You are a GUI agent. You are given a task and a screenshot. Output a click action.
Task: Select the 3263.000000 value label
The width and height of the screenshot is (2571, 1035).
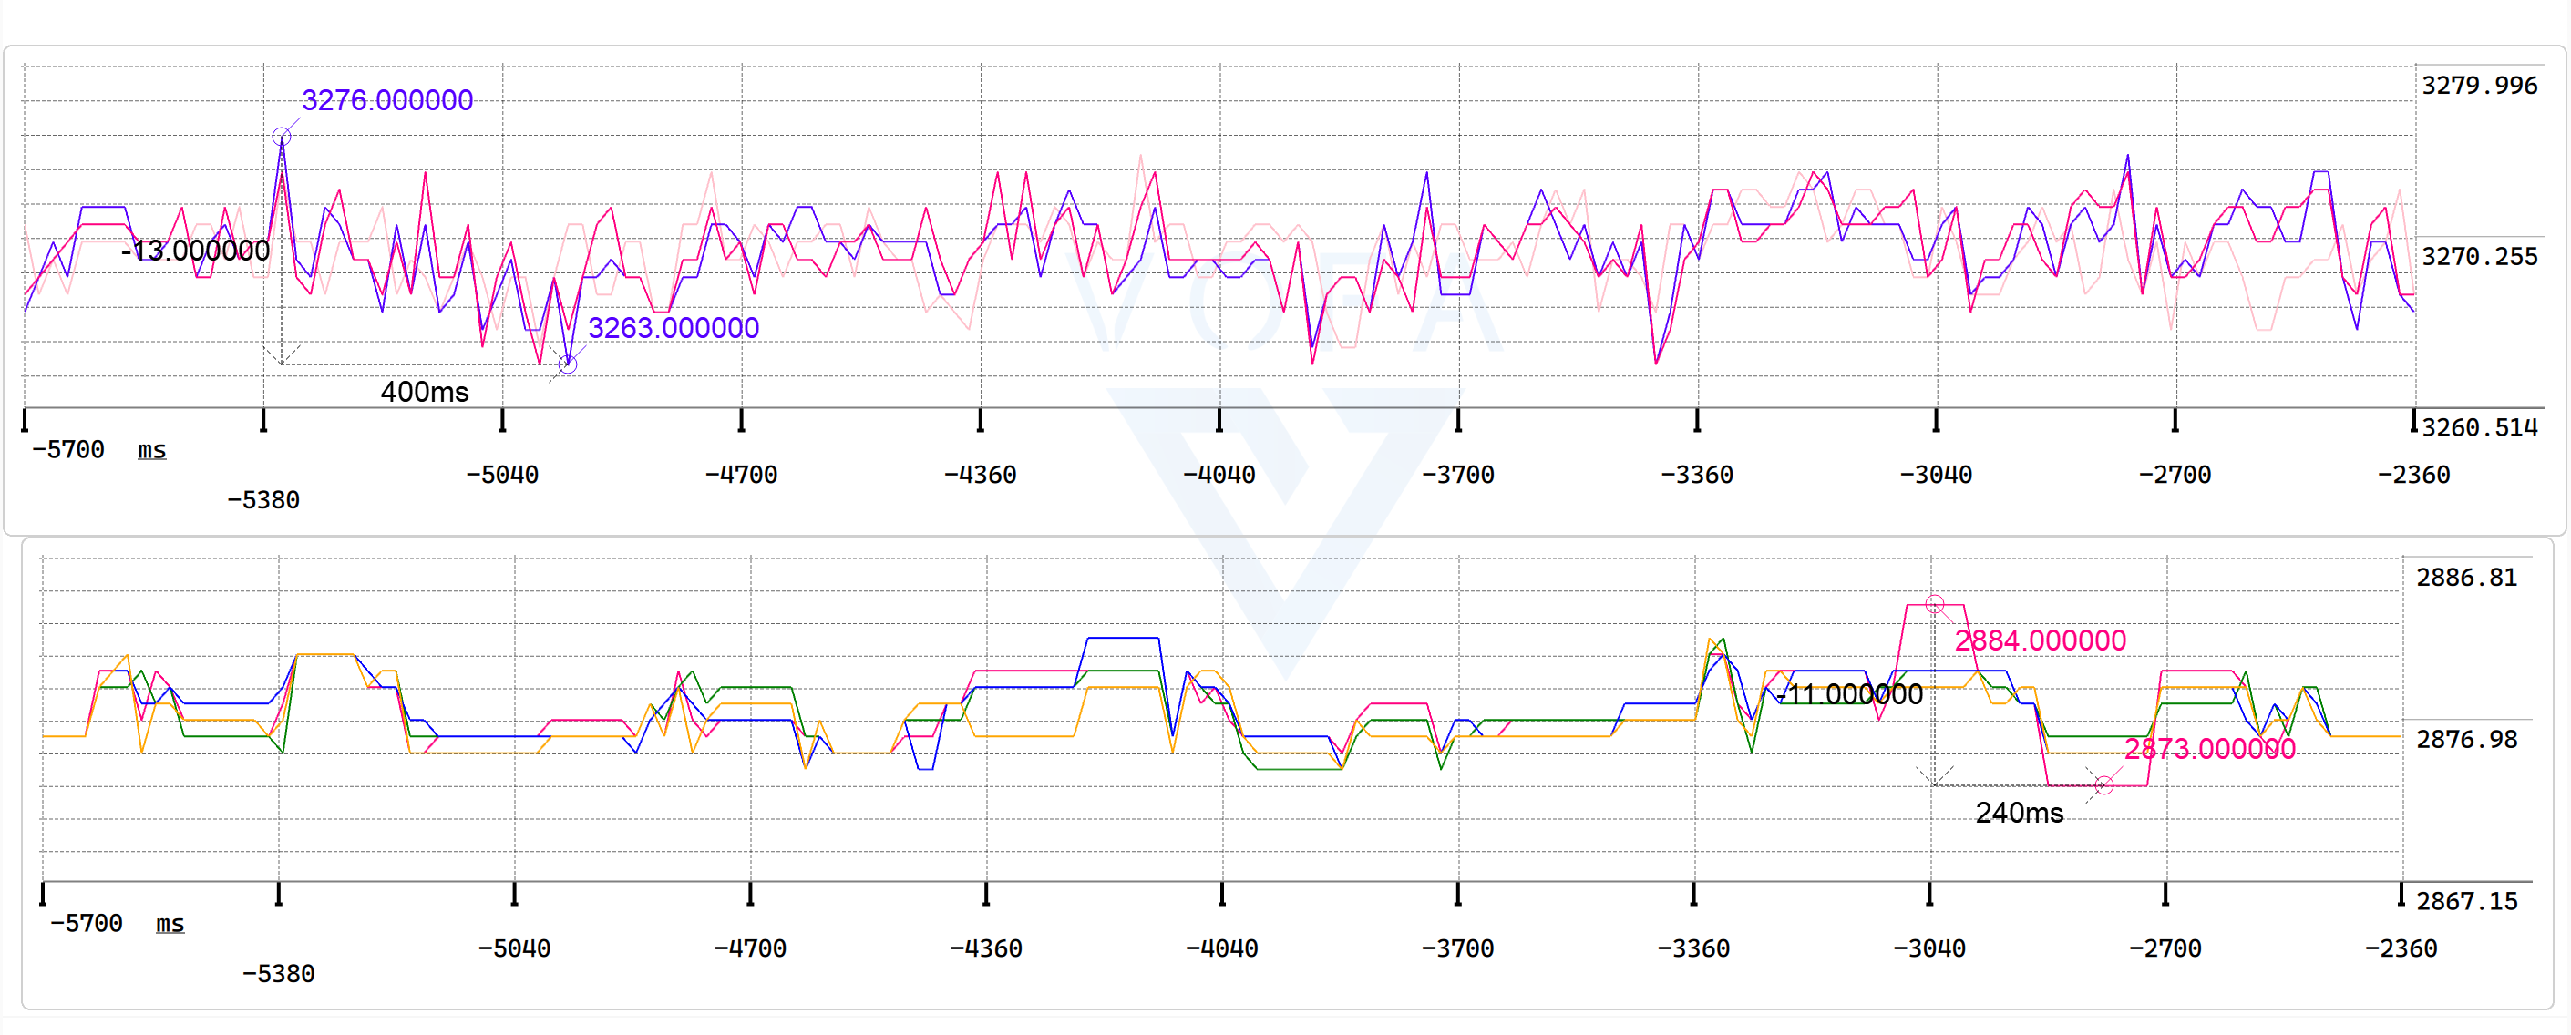pyautogui.click(x=674, y=327)
